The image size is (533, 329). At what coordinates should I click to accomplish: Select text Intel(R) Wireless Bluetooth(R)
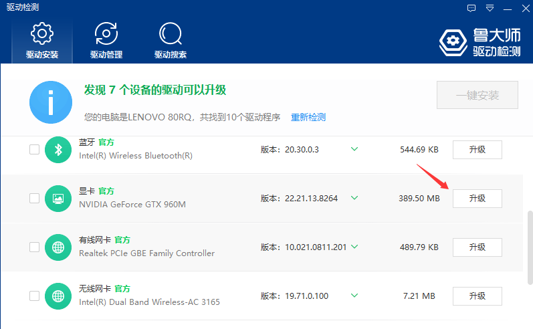pyautogui.click(x=136, y=156)
